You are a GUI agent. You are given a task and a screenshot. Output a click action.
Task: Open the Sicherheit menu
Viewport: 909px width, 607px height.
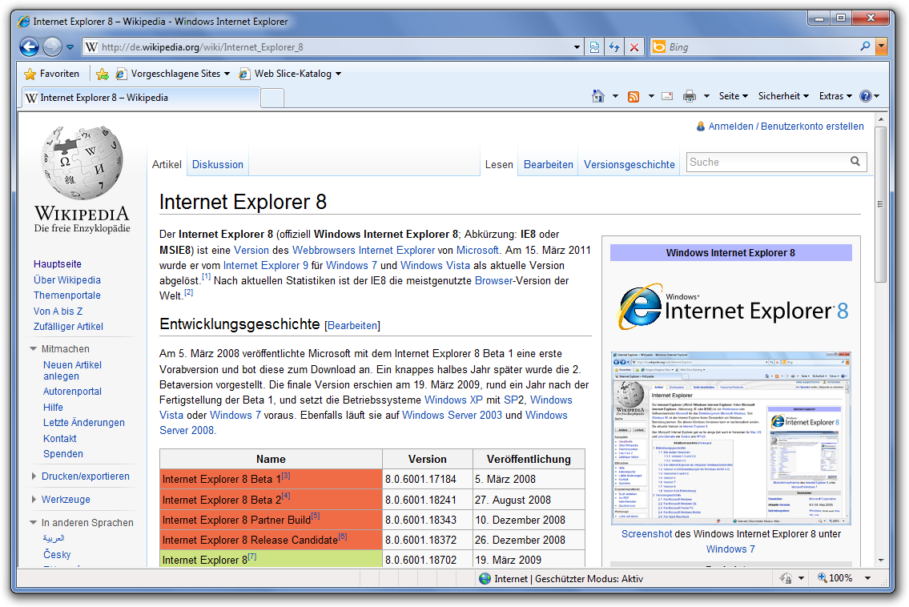(x=783, y=96)
